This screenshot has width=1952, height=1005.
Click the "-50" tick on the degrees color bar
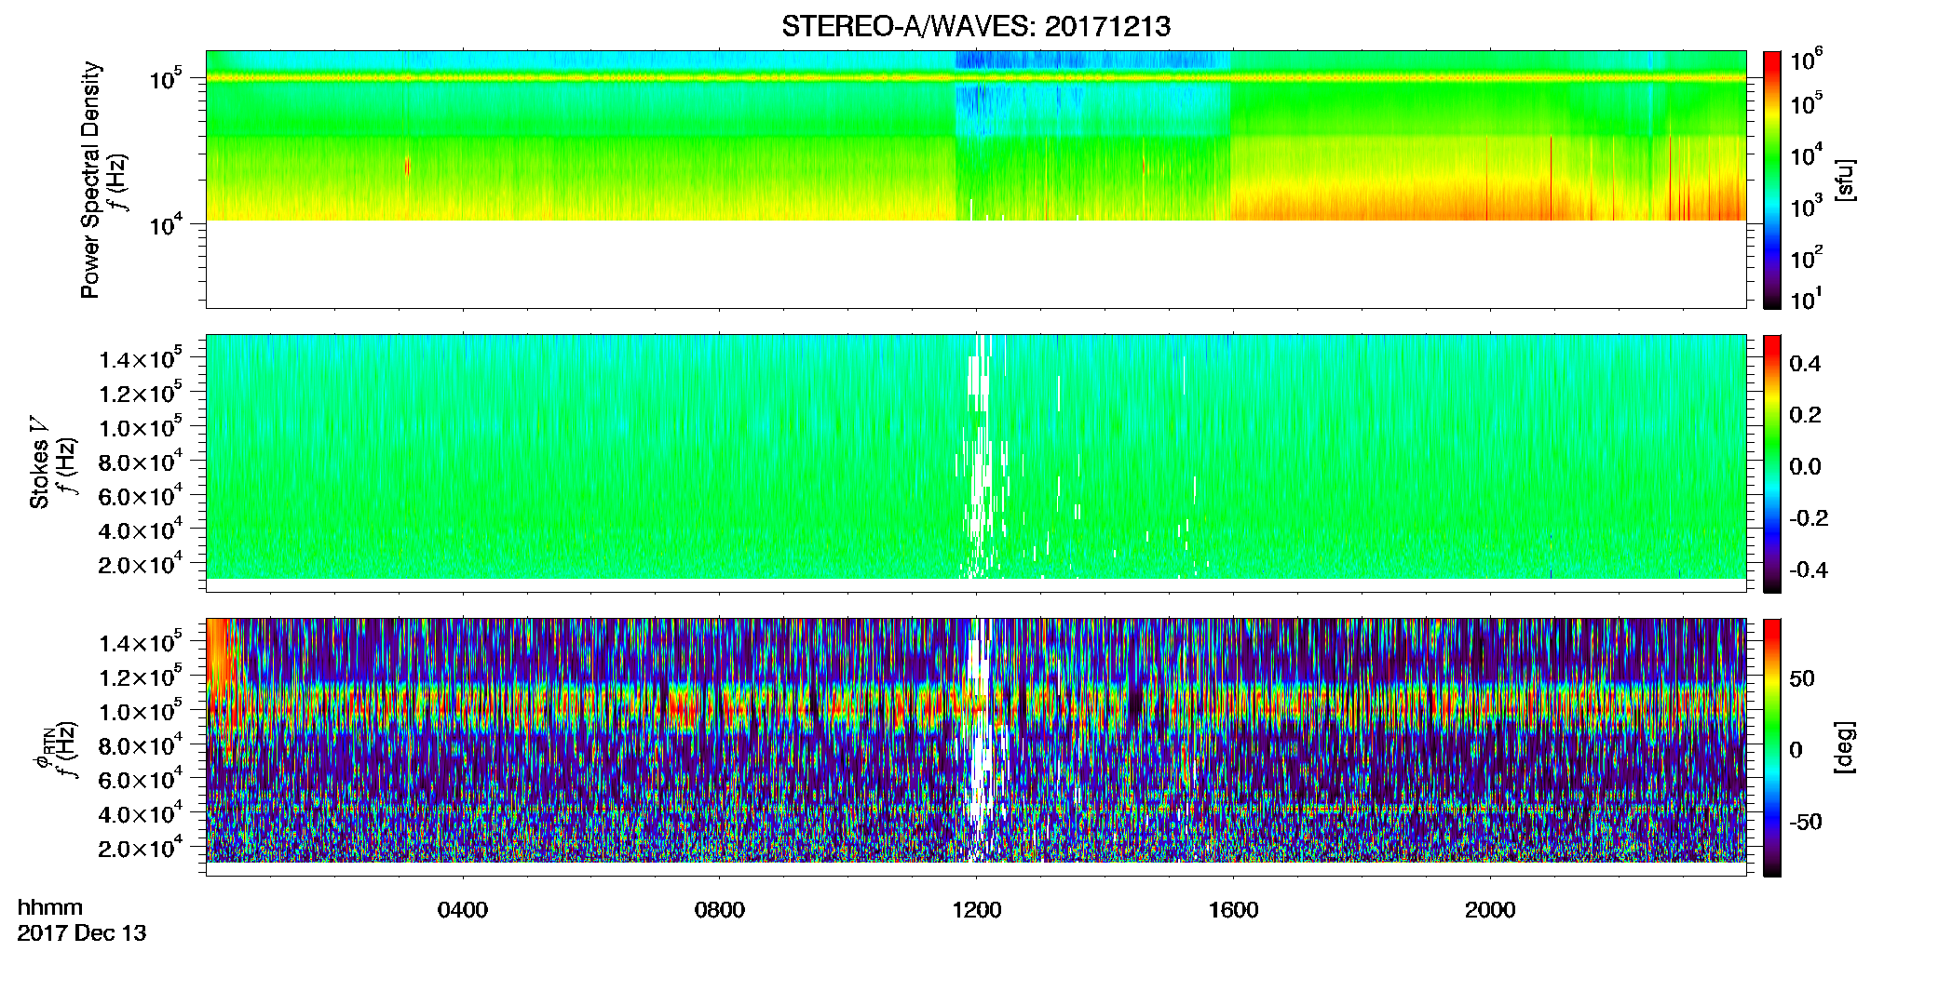(x=1805, y=823)
